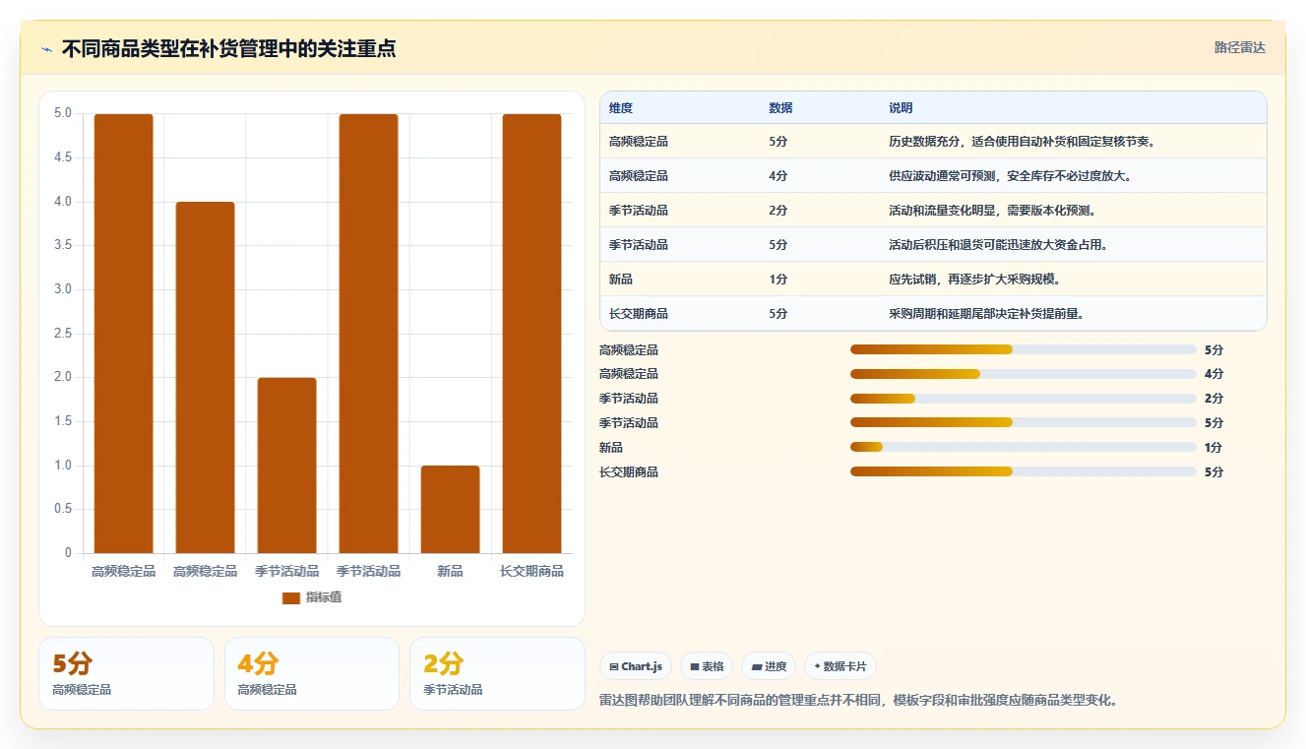Screen dimensions: 1306x749
Task: Click the 说明 column header
Action: tap(901, 108)
